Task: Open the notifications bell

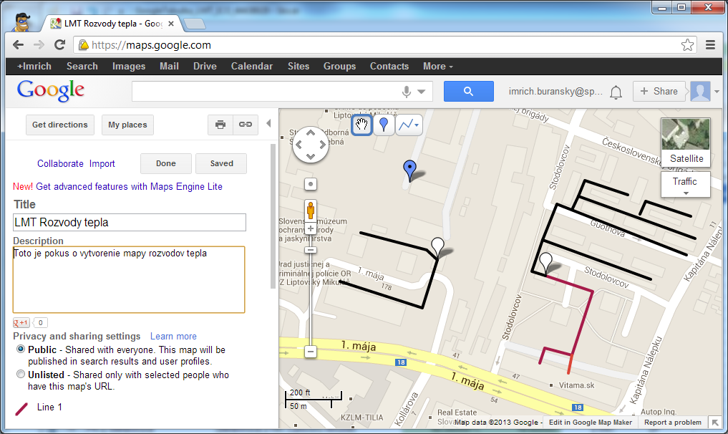Action: [616, 92]
